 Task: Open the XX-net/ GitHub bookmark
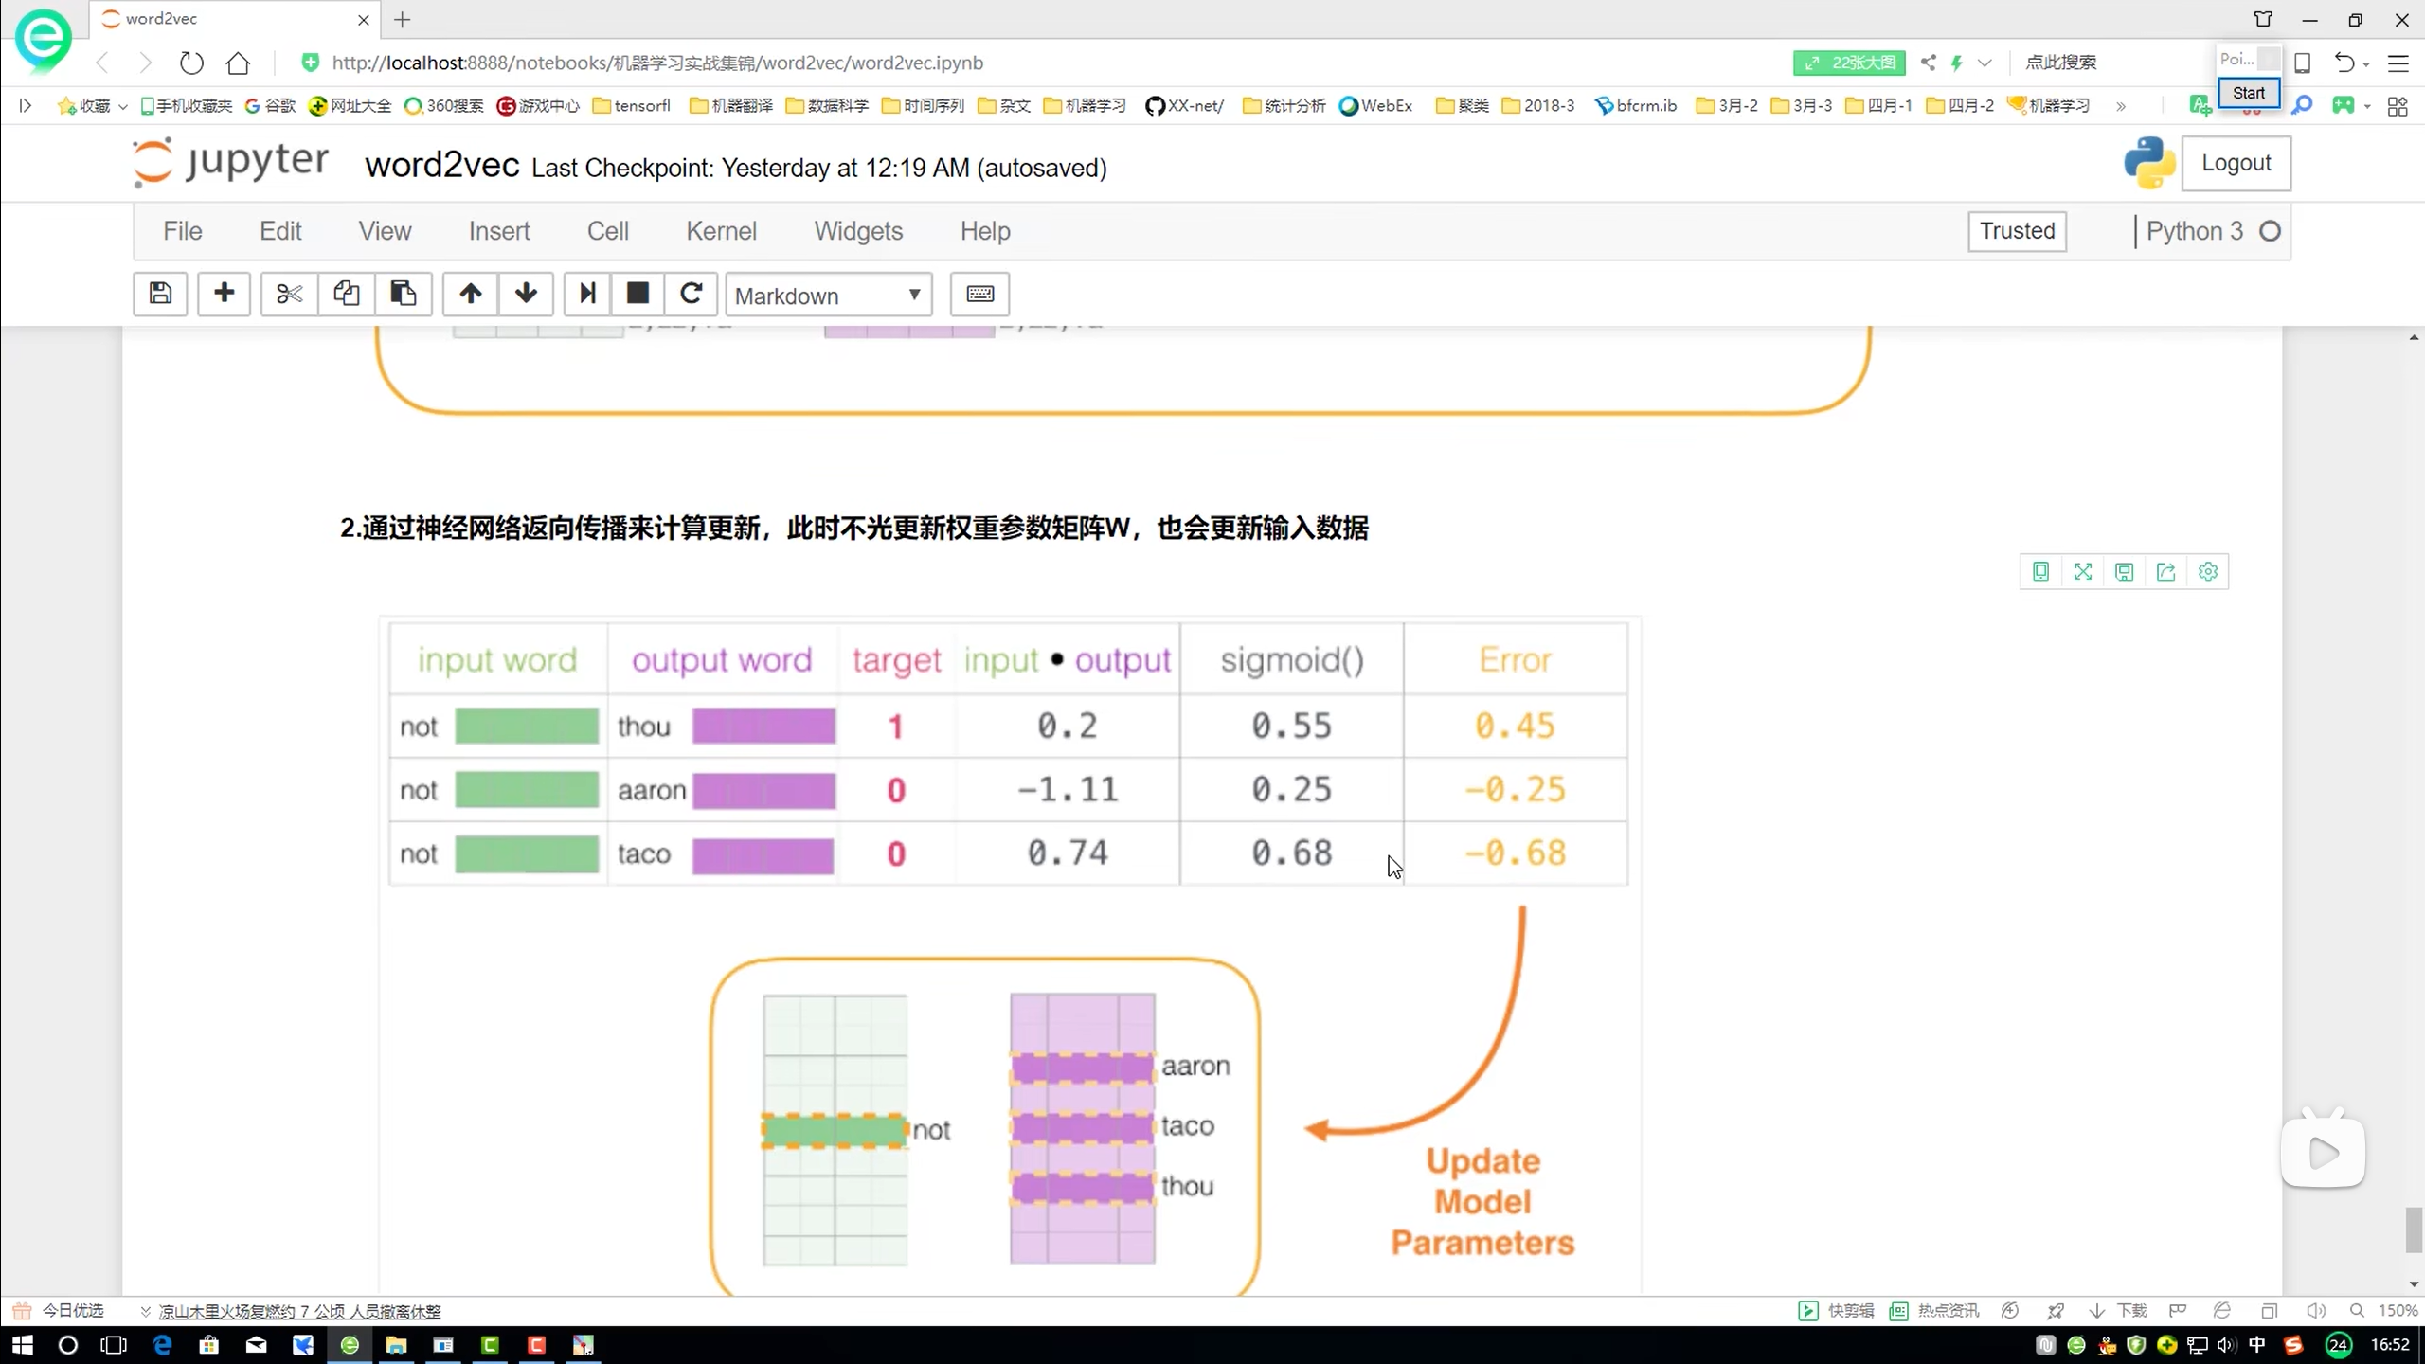coord(1184,105)
